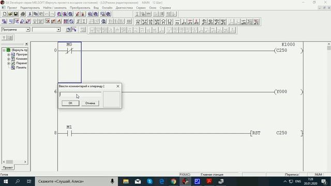Open the Сервис menu
Viewport: 331px width, 186px height.
click(x=141, y=8)
